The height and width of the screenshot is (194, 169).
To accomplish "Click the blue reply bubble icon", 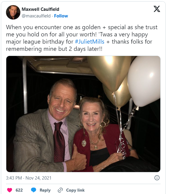I will [x=34, y=190].
